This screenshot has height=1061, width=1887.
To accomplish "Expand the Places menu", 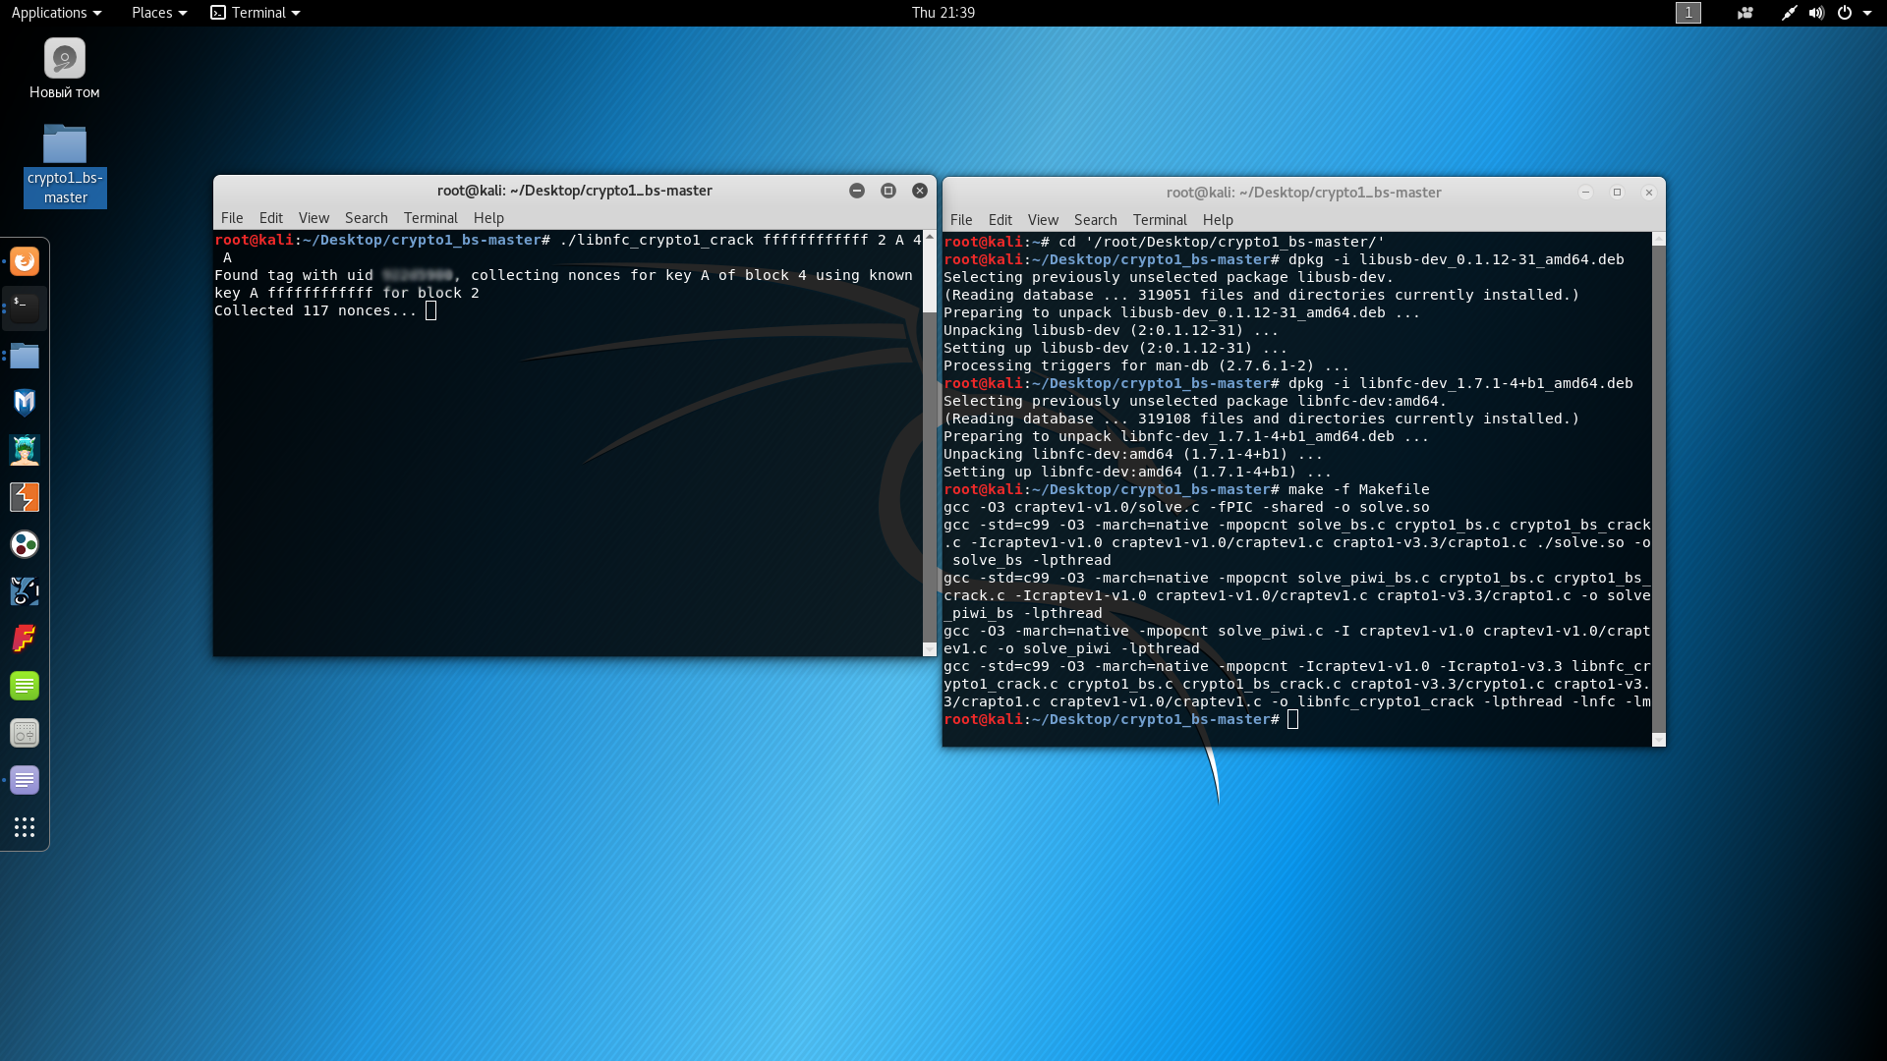I will pos(158,13).
